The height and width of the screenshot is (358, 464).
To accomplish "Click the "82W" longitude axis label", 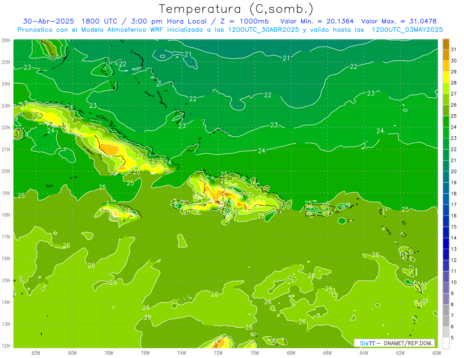I will tap(36, 352).
